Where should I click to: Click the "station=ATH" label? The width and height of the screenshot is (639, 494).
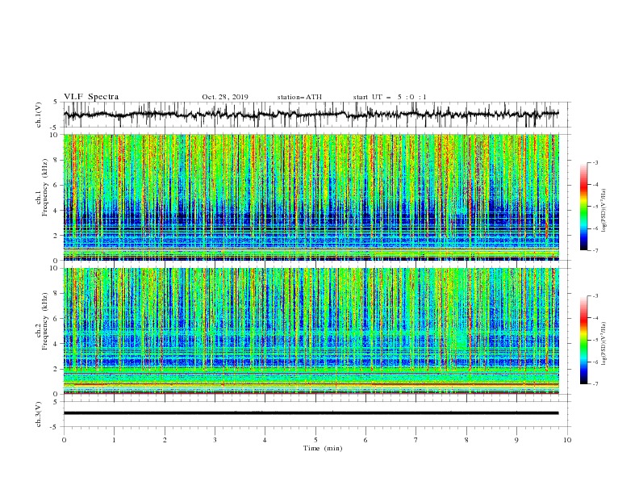pyautogui.click(x=299, y=97)
